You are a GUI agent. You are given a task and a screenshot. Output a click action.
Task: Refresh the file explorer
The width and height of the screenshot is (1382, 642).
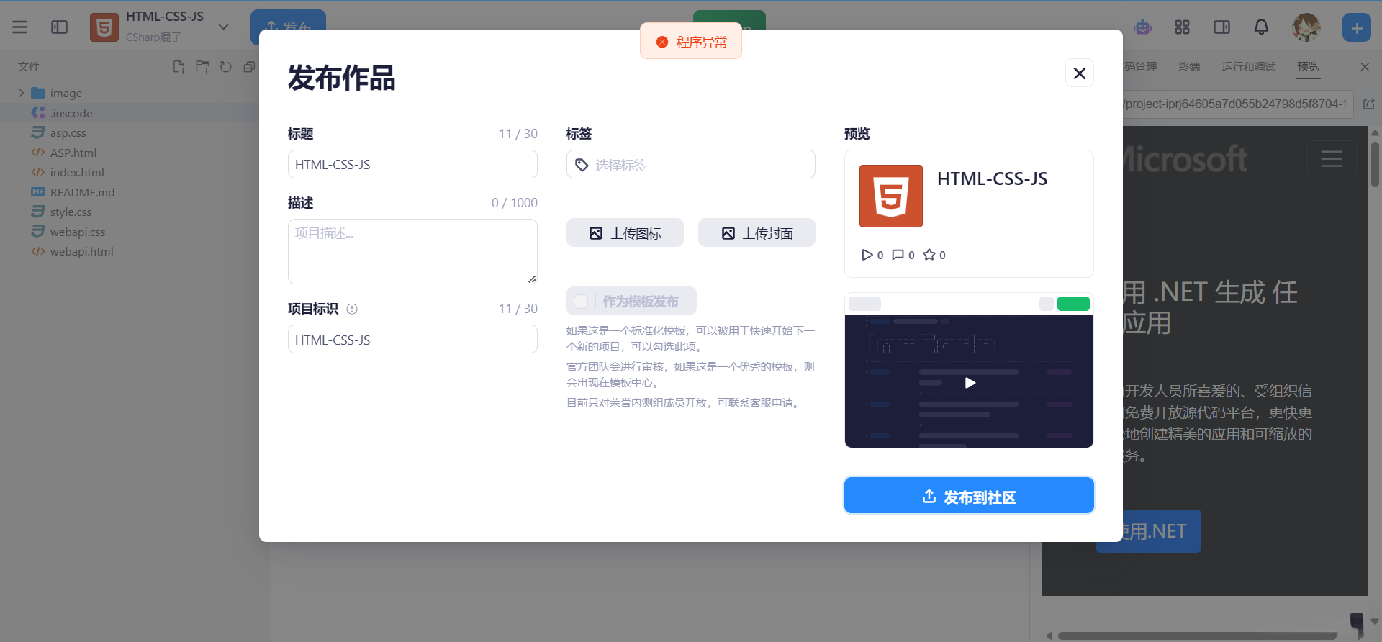pos(226,67)
